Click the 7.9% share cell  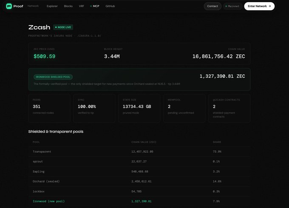(x=216, y=201)
